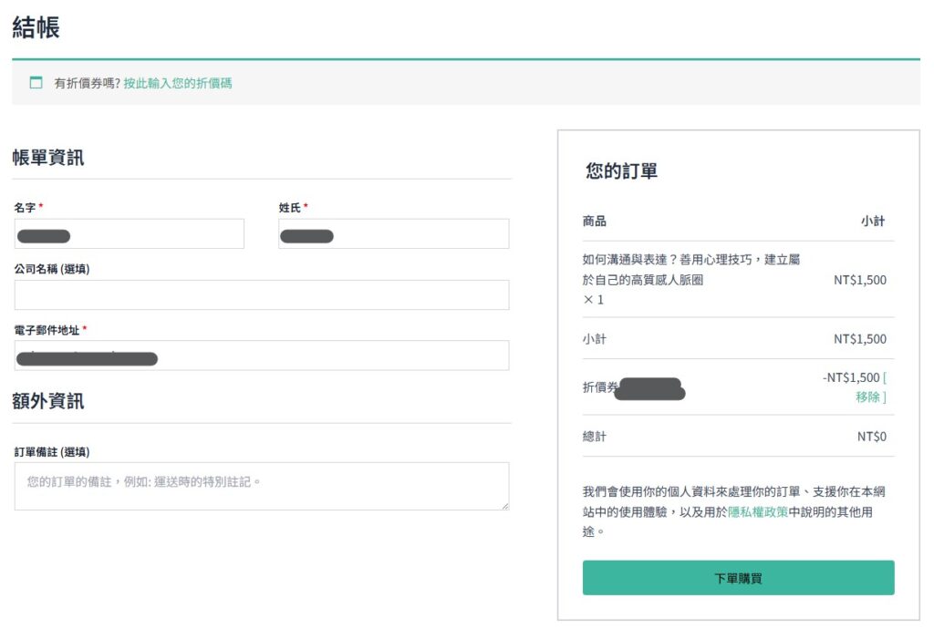This screenshot has width=934, height=639.
Task: Click the 名字 field label text
Action: coord(25,208)
